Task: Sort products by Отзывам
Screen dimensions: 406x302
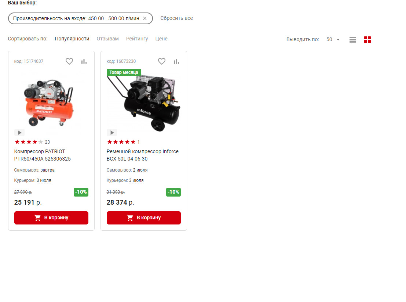Action: (108, 39)
